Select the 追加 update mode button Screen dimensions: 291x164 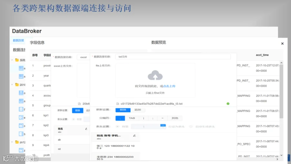click(138, 110)
